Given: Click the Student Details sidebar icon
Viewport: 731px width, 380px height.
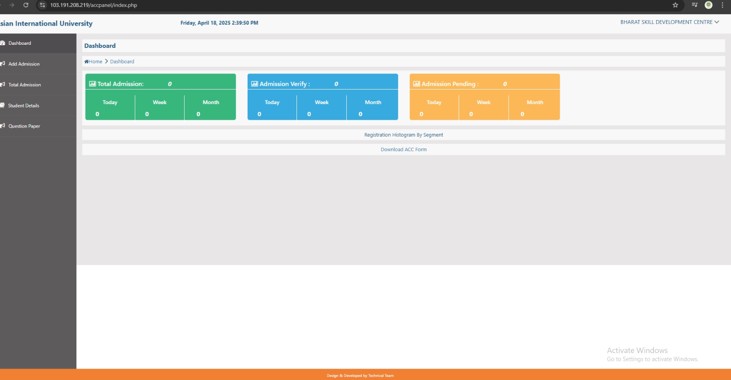Looking at the screenshot, I should [2, 105].
